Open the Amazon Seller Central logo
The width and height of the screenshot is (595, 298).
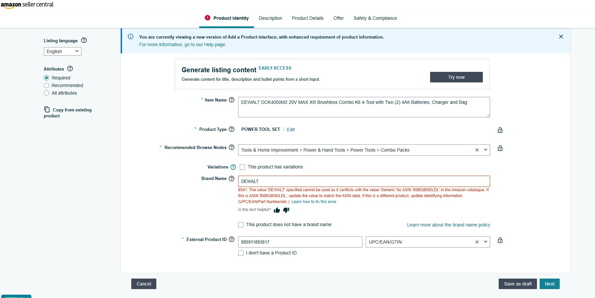[x=27, y=5]
